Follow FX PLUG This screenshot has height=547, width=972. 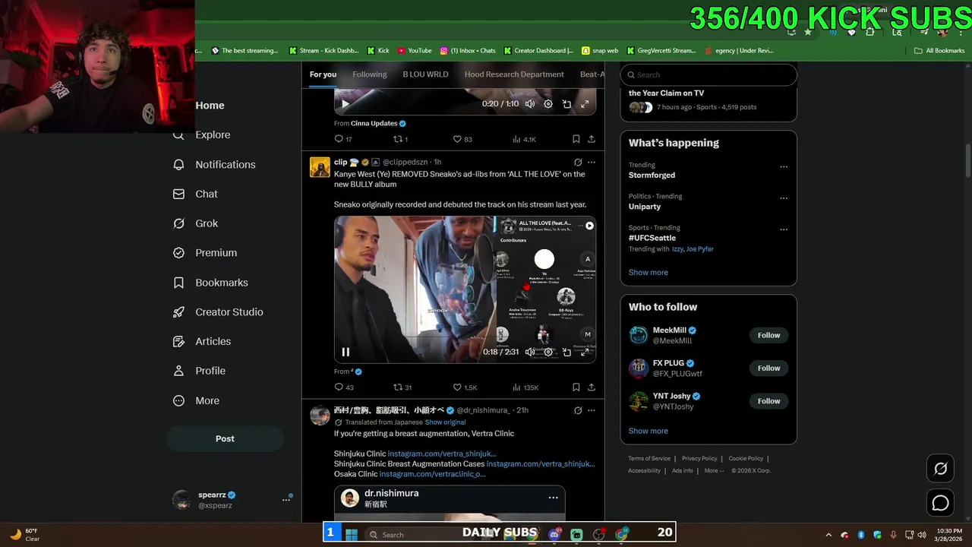pyautogui.click(x=768, y=368)
